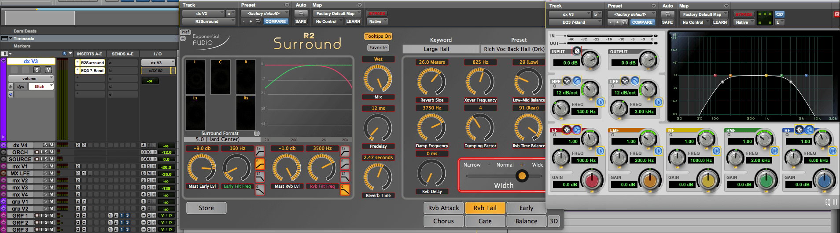The height and width of the screenshot is (233, 840).
Task: Click the Large Hall keyword field
Action: pos(441,49)
